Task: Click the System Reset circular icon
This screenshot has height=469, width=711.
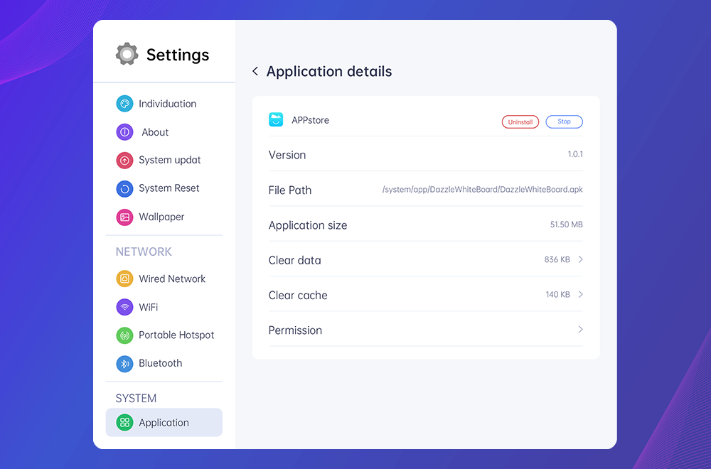Action: pos(124,188)
